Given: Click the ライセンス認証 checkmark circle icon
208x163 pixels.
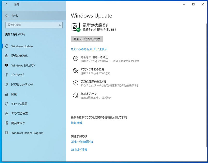Looking at the screenshot, I should 7,104.
